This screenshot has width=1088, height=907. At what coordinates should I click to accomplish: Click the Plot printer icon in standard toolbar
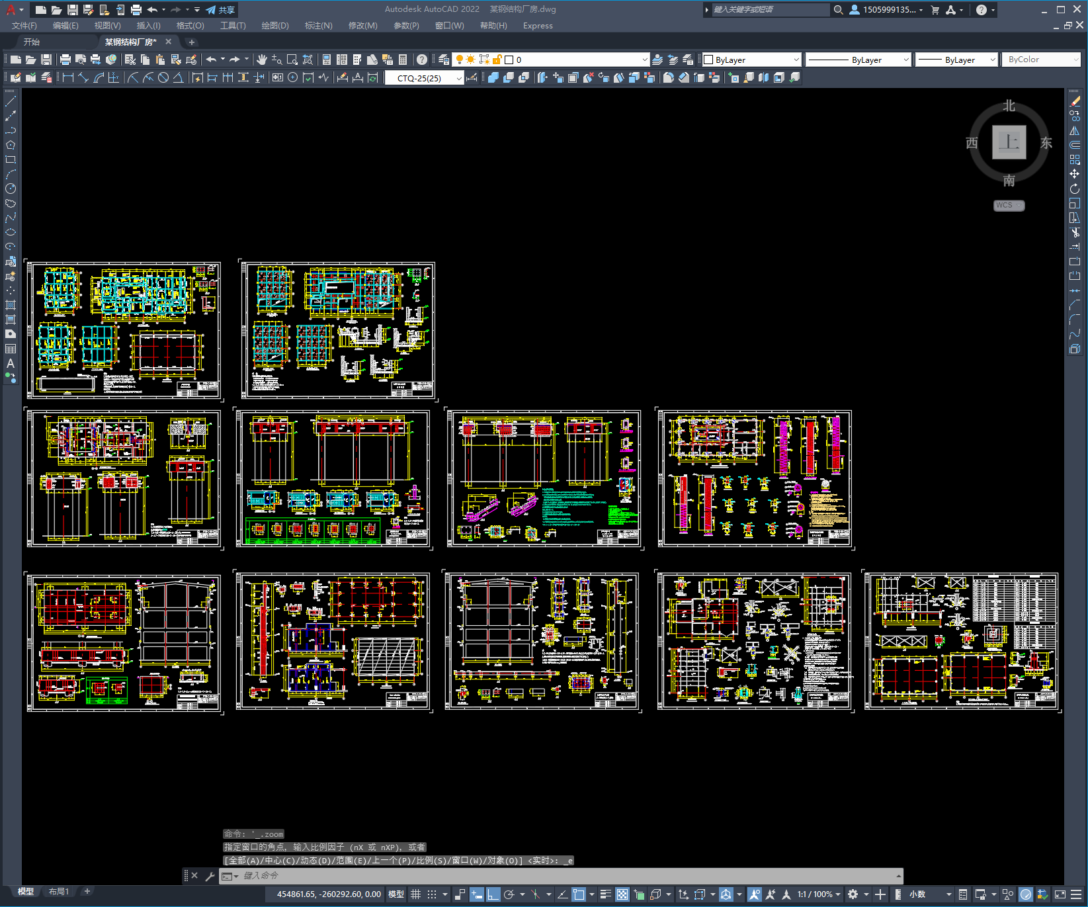(x=65, y=60)
